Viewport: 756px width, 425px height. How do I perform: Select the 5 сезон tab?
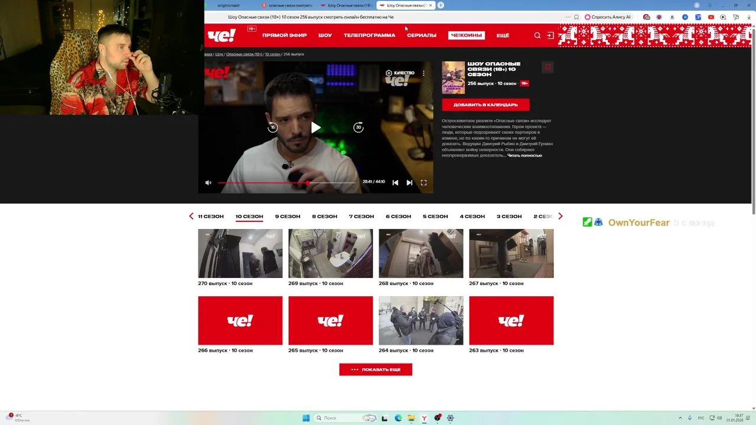[435, 217]
